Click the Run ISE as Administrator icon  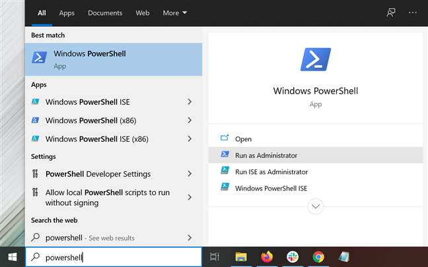[x=225, y=171]
